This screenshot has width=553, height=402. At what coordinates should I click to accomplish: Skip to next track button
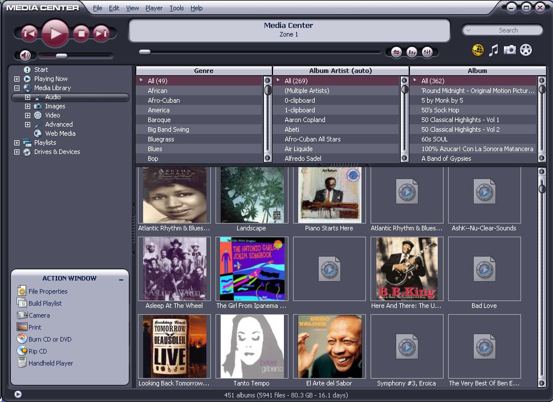pos(101,33)
